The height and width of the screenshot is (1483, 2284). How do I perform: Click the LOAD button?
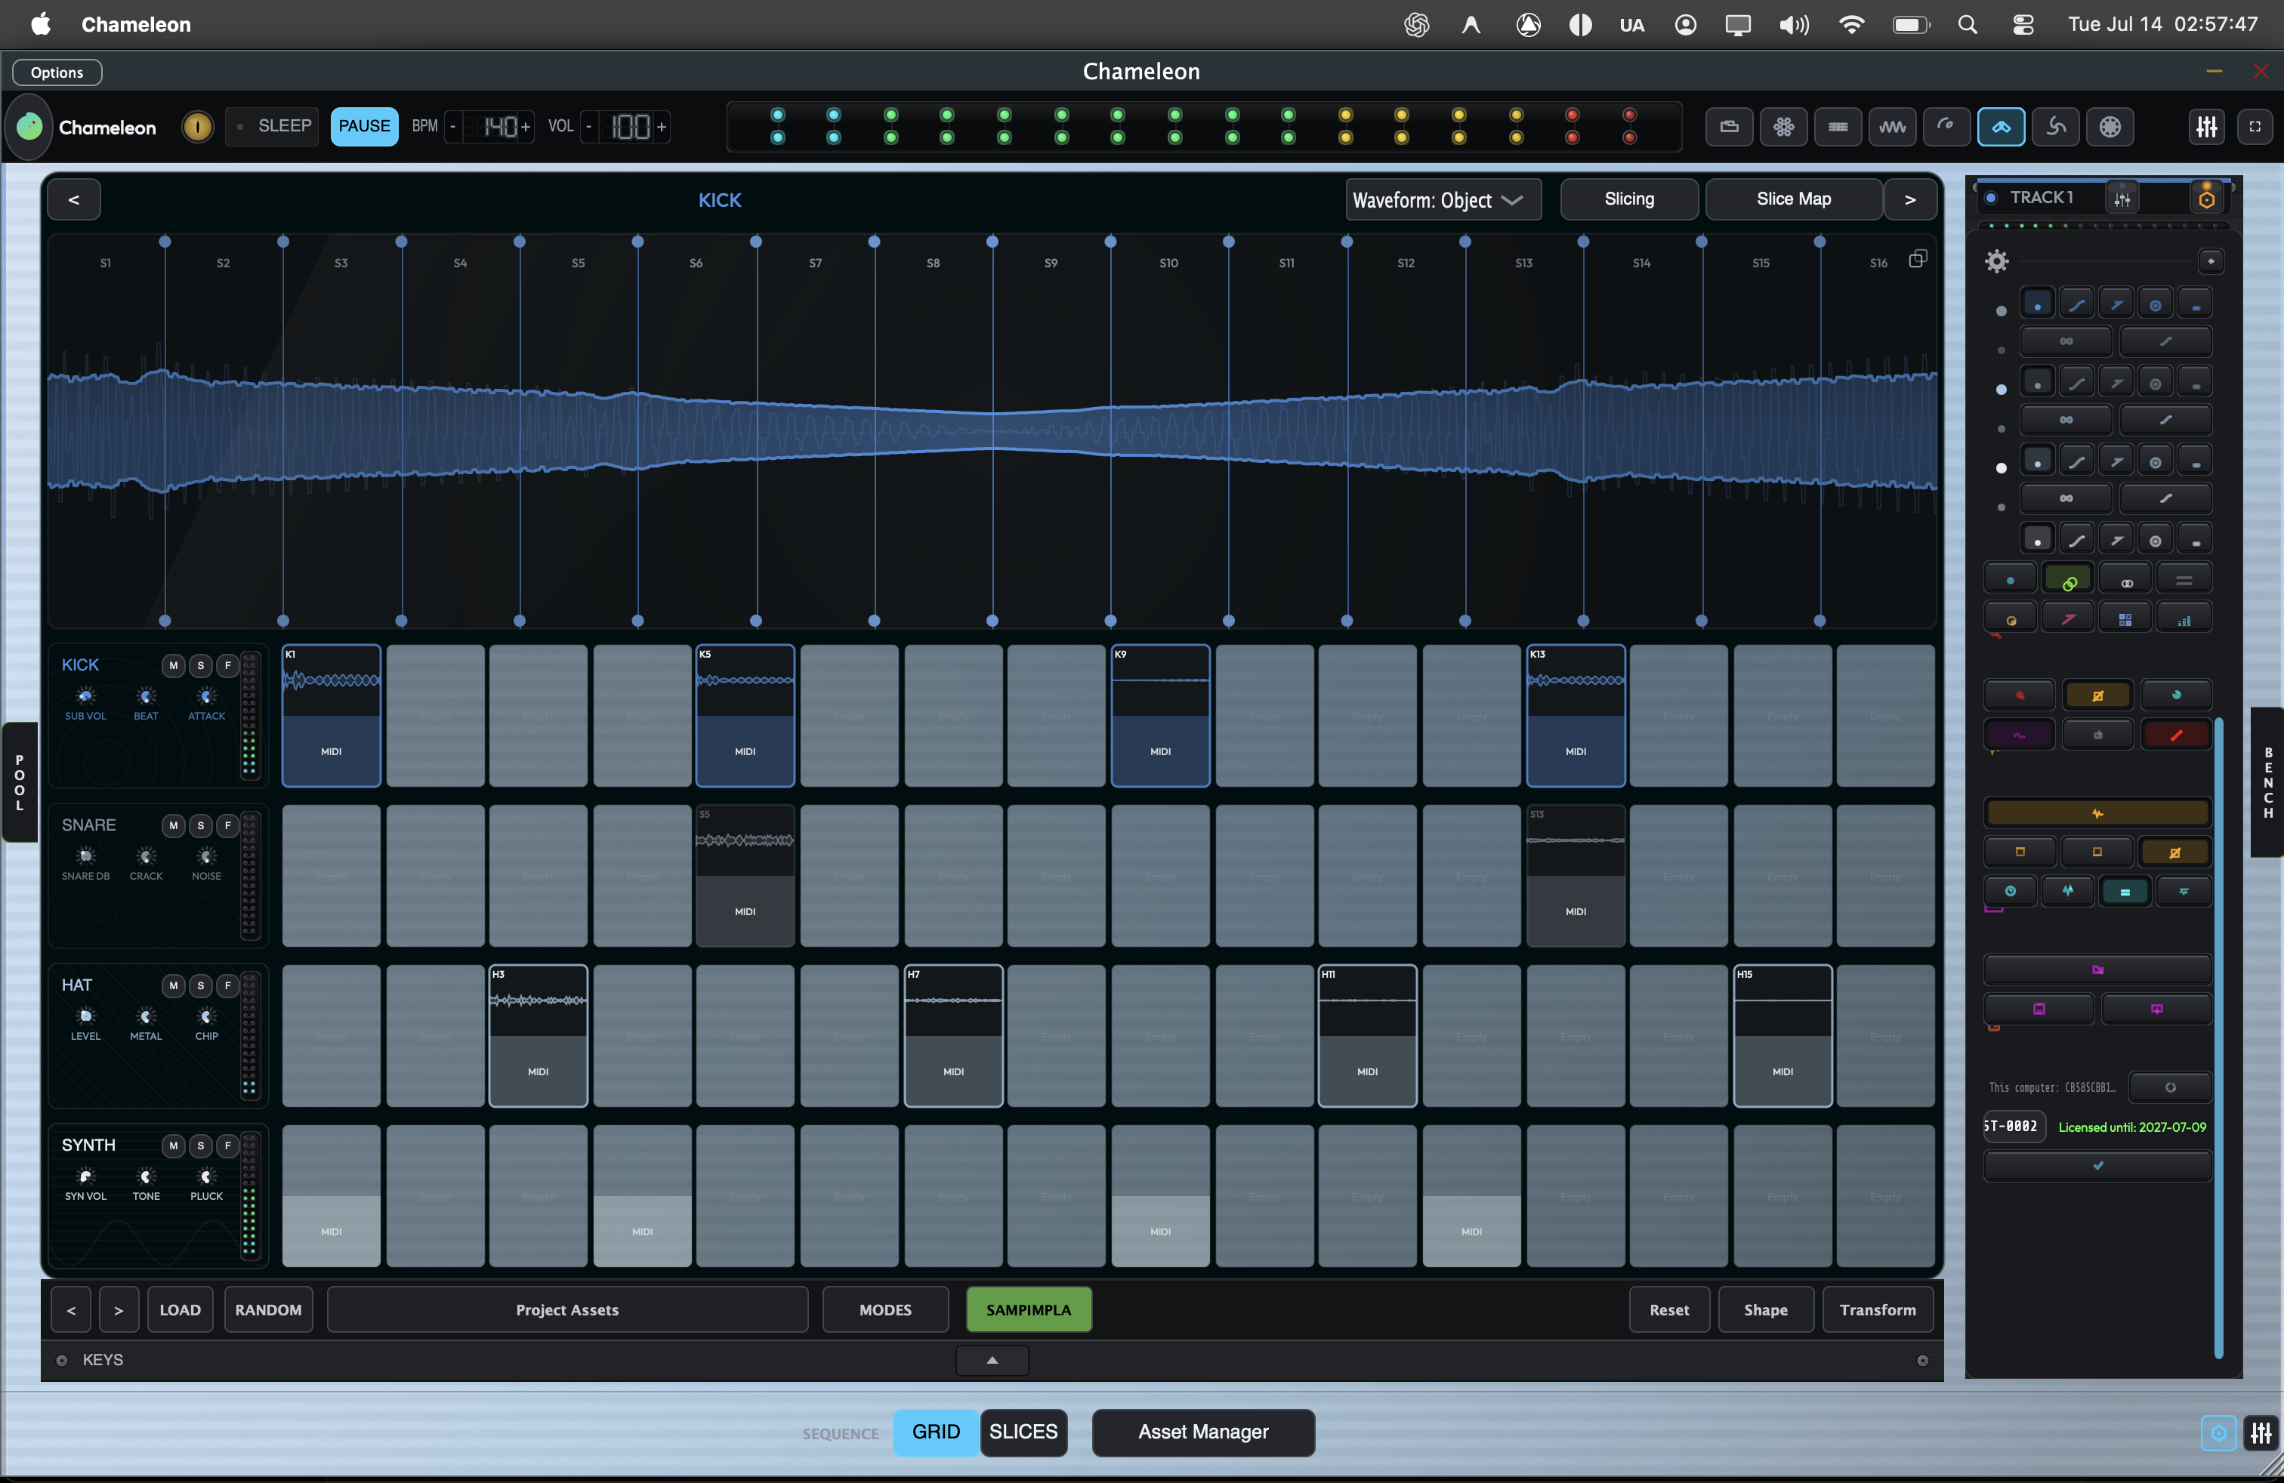181,1309
